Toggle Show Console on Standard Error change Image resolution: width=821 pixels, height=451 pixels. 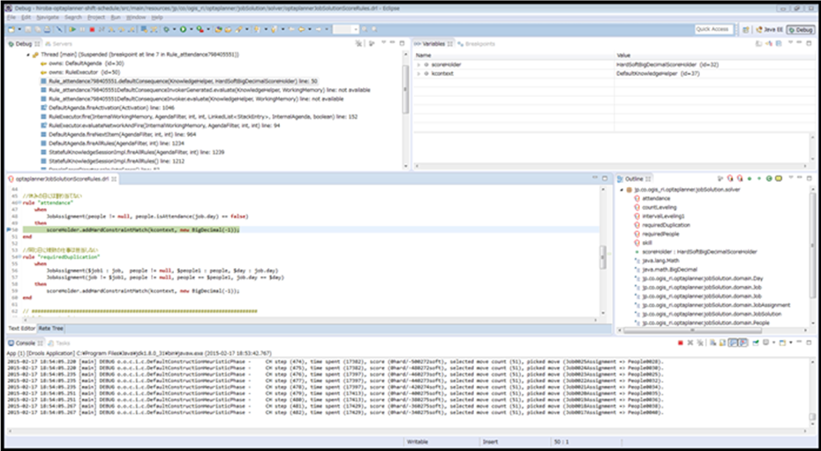click(x=743, y=342)
